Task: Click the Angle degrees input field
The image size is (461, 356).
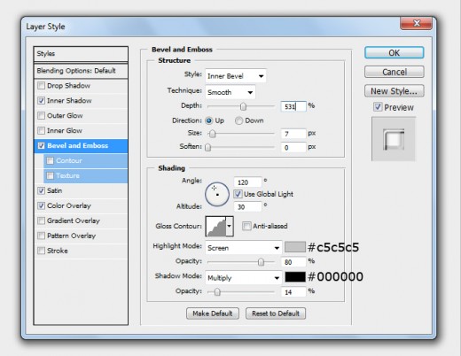Action: pos(247,182)
